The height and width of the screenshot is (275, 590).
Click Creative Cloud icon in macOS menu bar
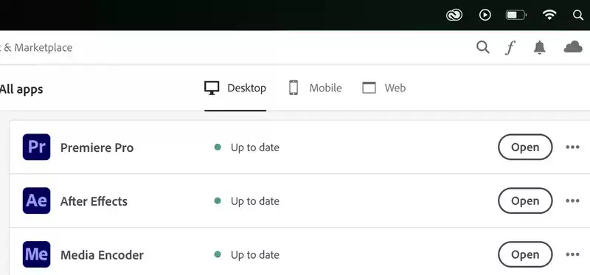coord(454,15)
